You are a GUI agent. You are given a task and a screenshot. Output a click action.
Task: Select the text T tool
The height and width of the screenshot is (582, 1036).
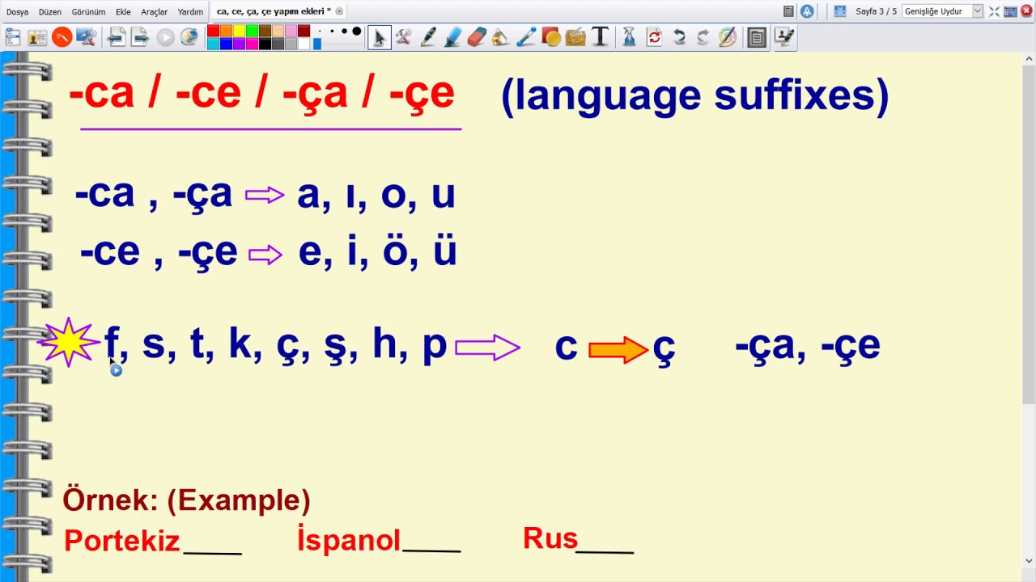600,37
